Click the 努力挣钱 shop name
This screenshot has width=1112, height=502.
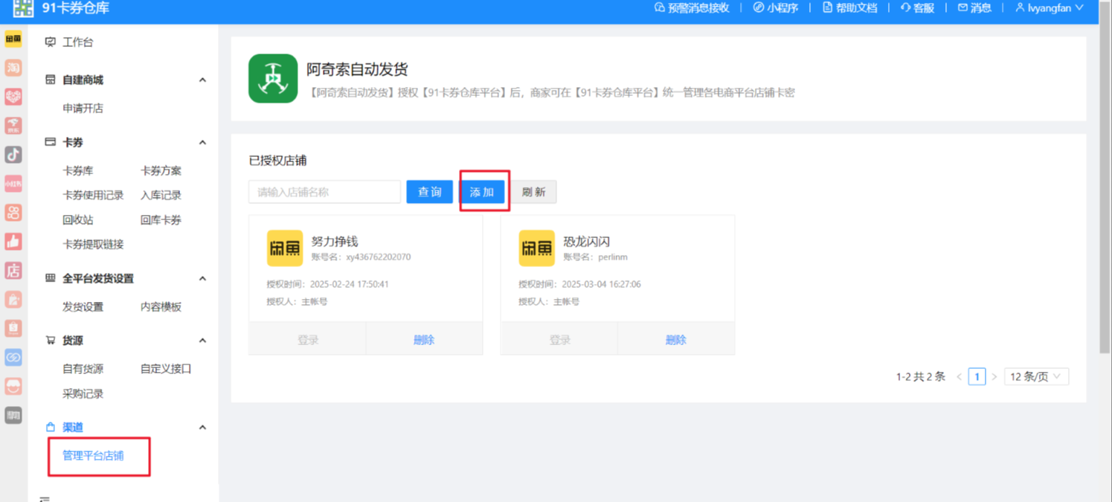coord(335,242)
